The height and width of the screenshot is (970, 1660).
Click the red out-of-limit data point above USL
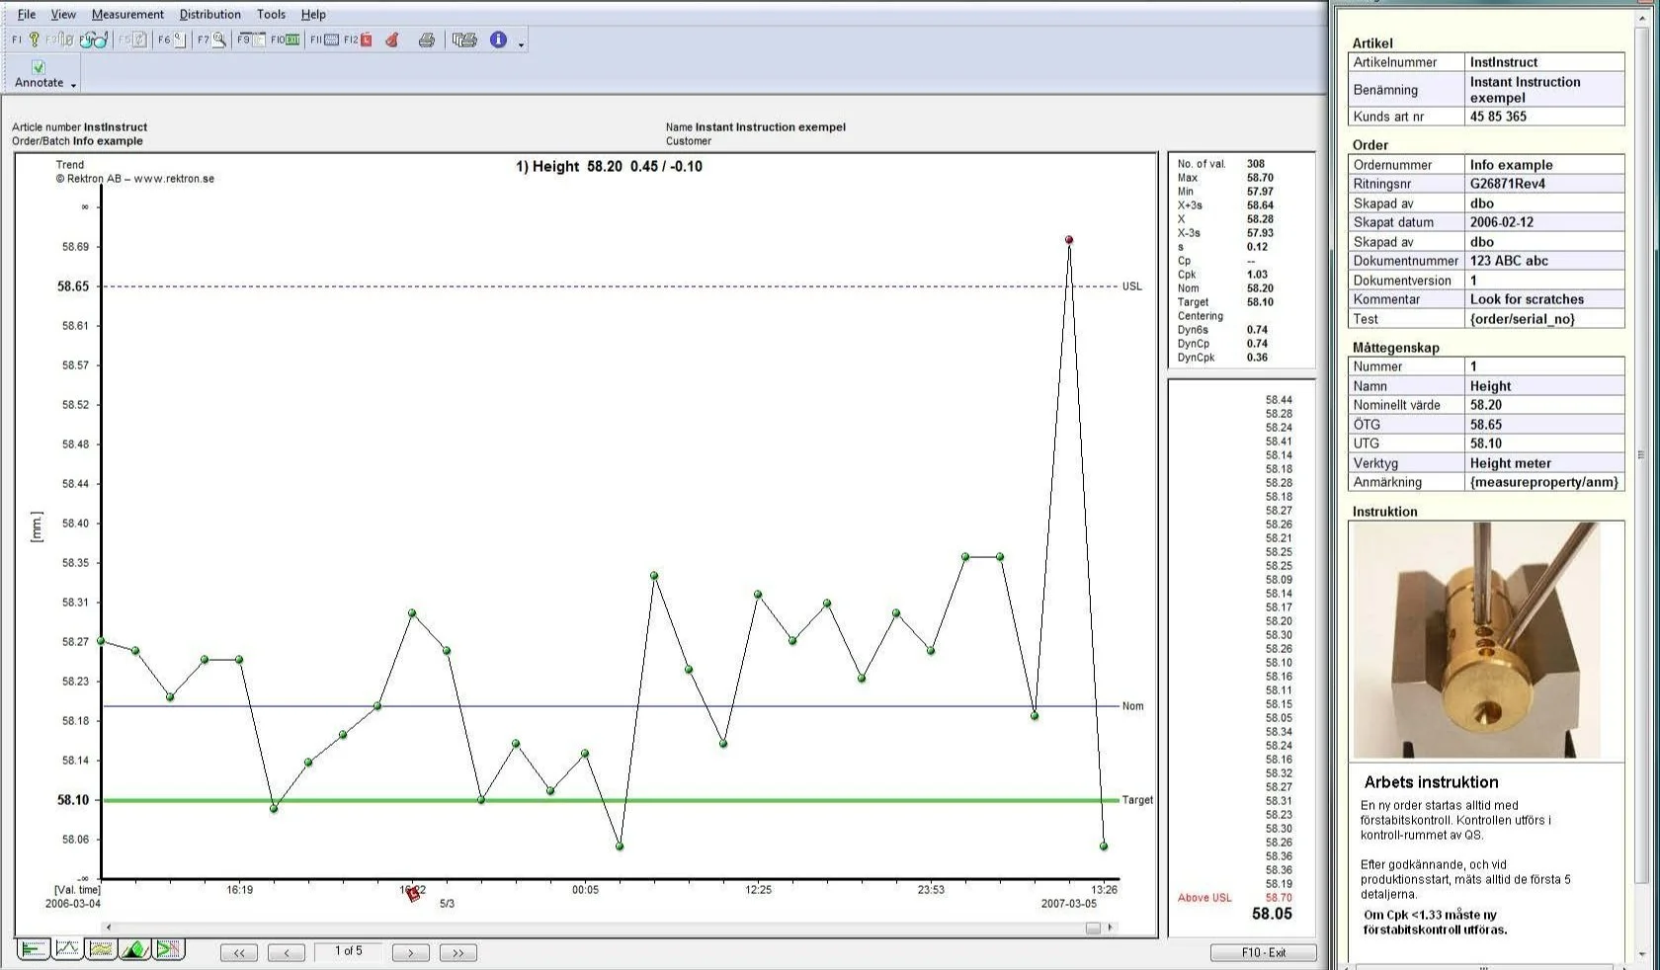1069,240
